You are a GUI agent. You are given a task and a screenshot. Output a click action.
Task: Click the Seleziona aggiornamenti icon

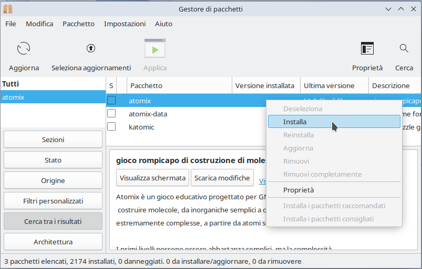[91, 49]
